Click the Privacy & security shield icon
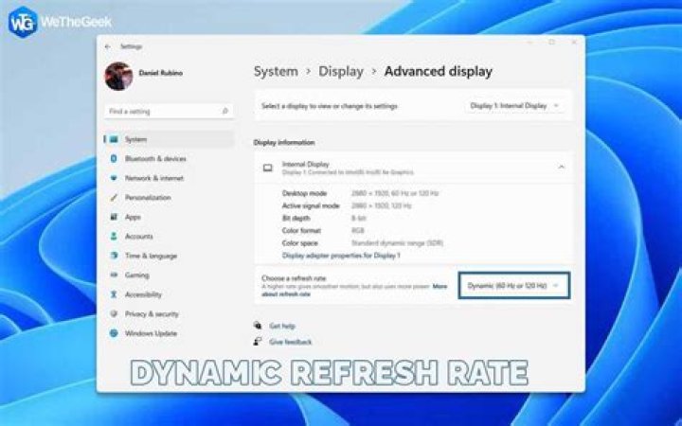Image resolution: width=682 pixels, height=426 pixels. (x=114, y=313)
